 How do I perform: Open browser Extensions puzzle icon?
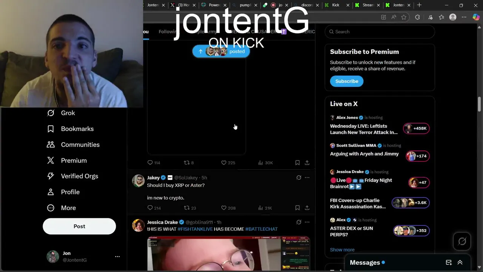[x=417, y=17]
